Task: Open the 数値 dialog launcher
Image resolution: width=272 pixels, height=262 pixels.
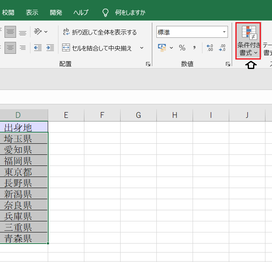Action: (x=228, y=64)
